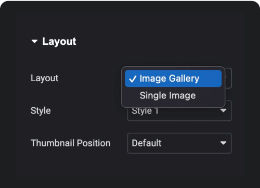Click the Default value text

147,143
